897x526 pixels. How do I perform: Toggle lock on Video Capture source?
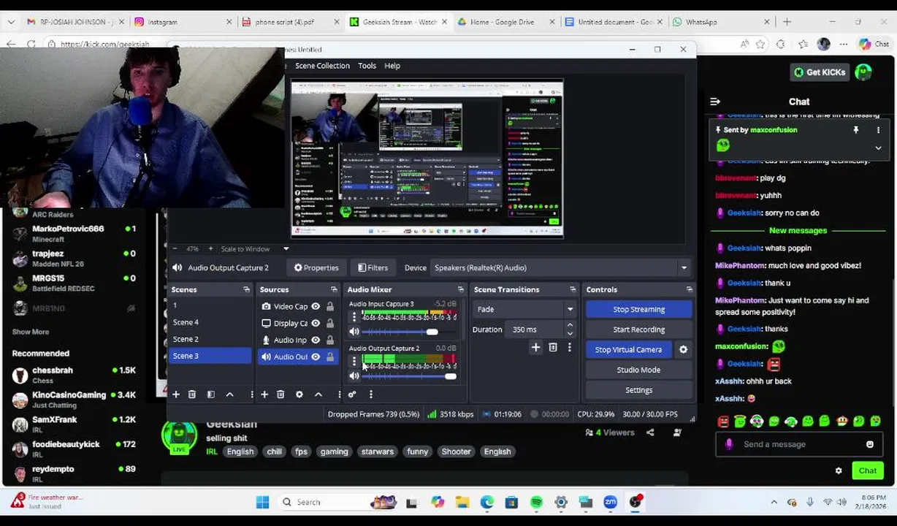point(330,307)
